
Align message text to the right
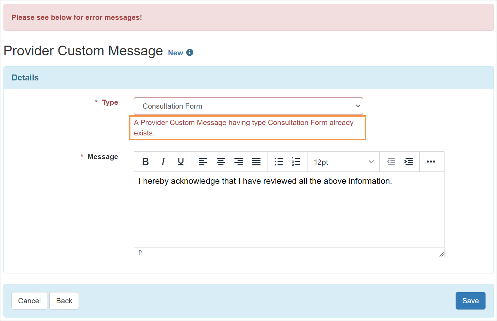click(x=239, y=162)
